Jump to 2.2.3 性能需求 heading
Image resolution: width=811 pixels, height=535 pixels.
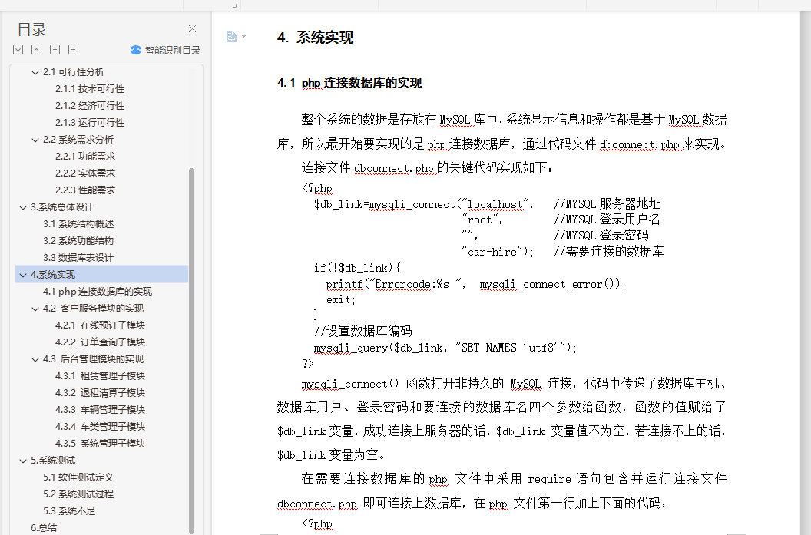click(x=85, y=190)
